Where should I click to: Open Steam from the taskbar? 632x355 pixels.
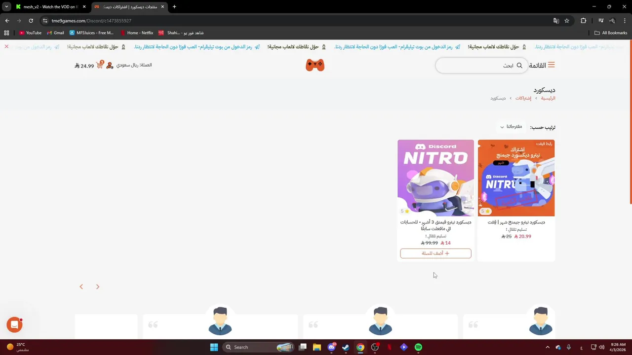pos(346,347)
